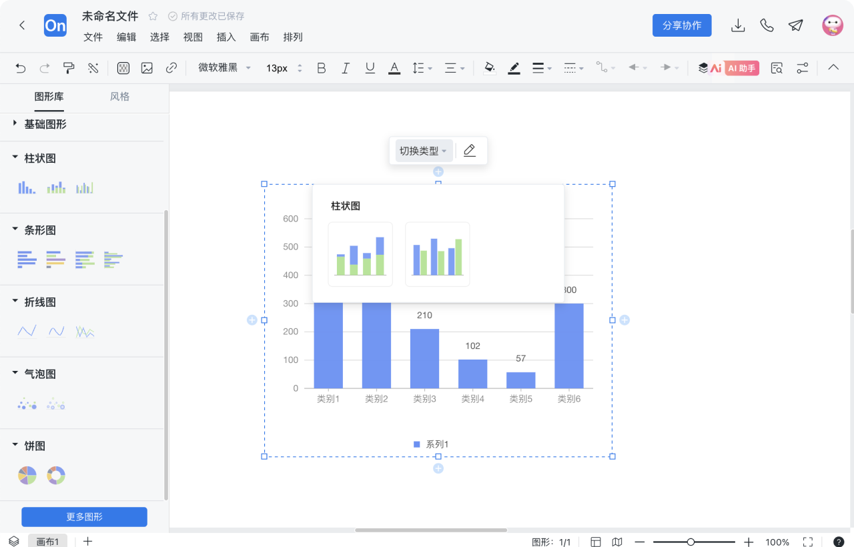The width and height of the screenshot is (854, 547).
Task: Click the insert hyperlink icon
Action: [x=171, y=67]
